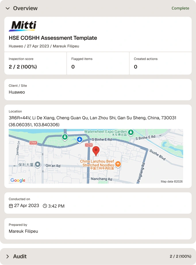Click the Flagged items count 0

click(73, 67)
